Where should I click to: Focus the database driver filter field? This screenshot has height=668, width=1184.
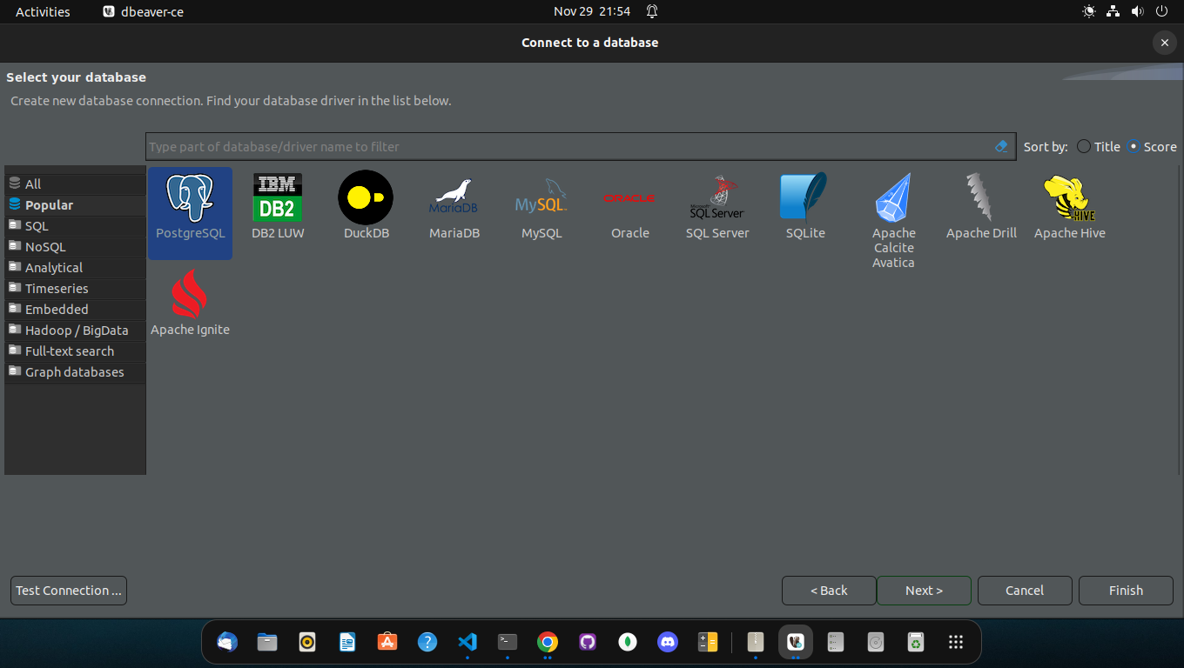566,147
